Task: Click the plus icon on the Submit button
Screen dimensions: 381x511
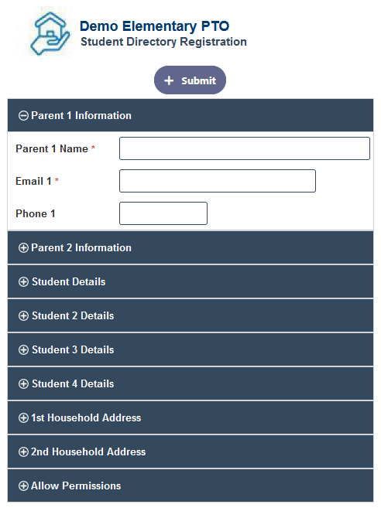Action: pos(169,80)
